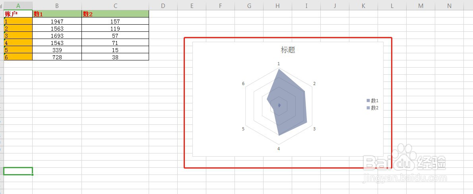Select cell containing 1947

57,21
